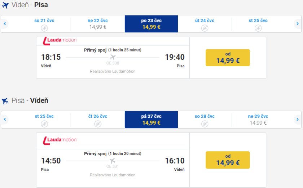Select the po 23 čvc outbound date tab
The height and width of the screenshot is (188, 303).
[x=151, y=24]
